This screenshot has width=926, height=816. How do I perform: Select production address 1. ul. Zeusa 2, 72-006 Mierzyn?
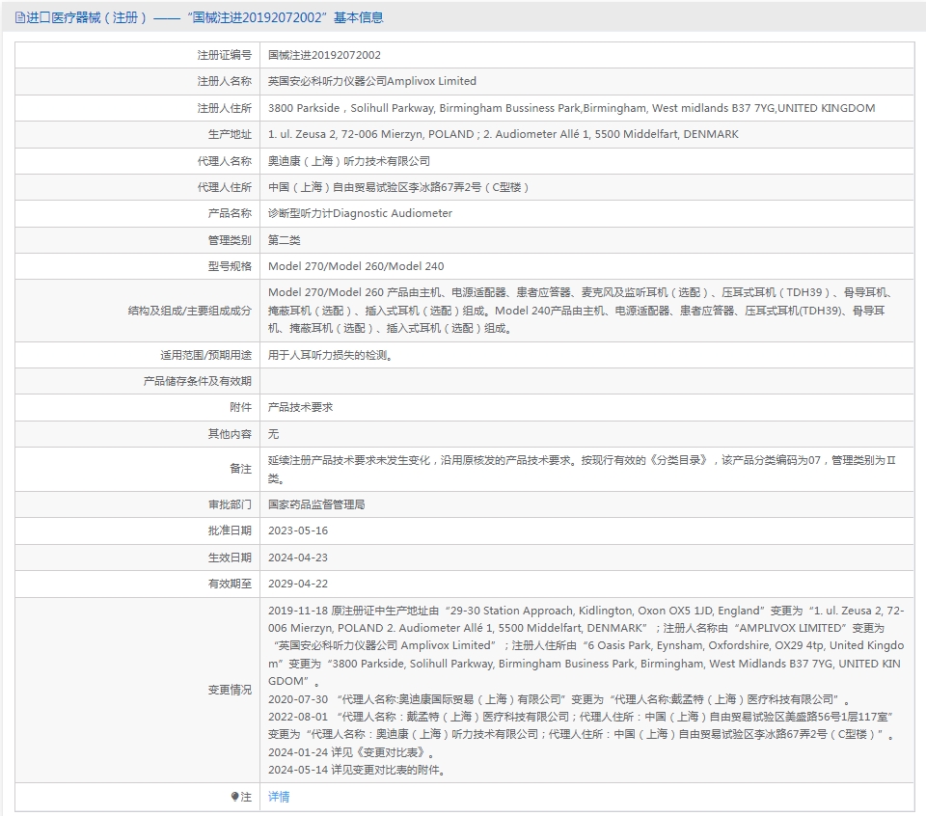pos(504,134)
